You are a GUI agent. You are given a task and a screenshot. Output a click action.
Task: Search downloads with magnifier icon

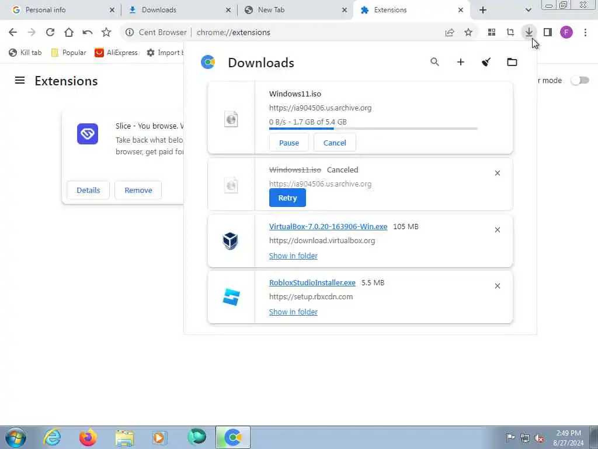[x=434, y=62]
